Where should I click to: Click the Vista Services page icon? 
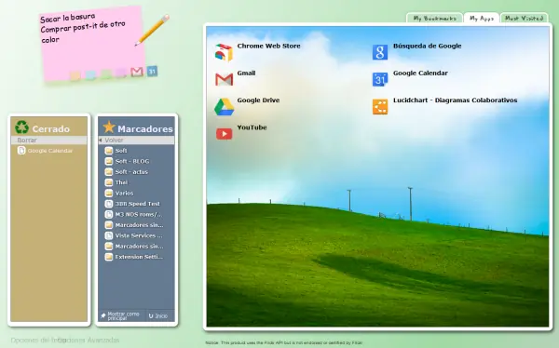click(x=109, y=235)
